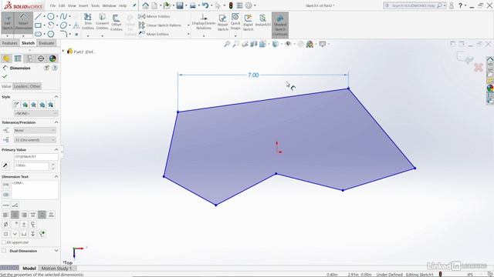
Task: Click the Offset Entities tool
Action: 117,22
